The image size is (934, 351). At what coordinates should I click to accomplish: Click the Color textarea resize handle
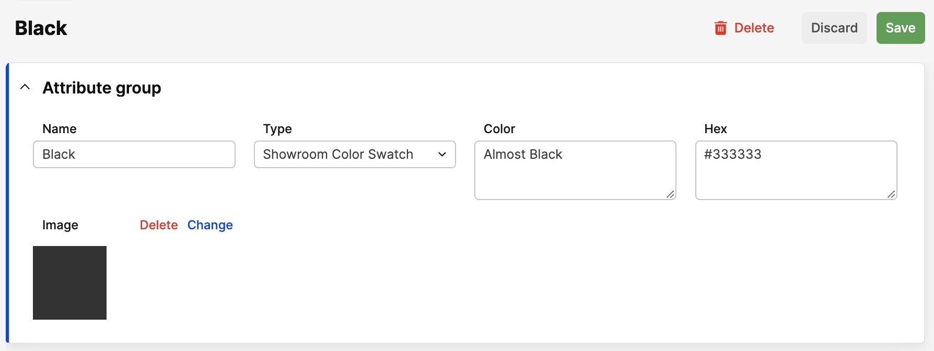click(x=670, y=194)
